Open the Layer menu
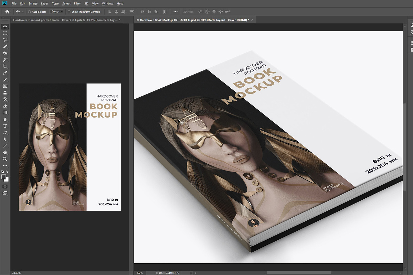The image size is (413, 275). tap(45, 3)
